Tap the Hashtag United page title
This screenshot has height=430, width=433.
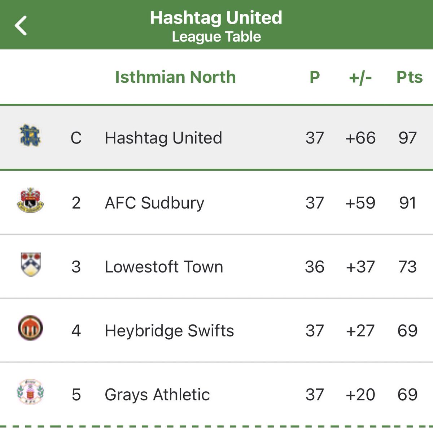click(216, 18)
